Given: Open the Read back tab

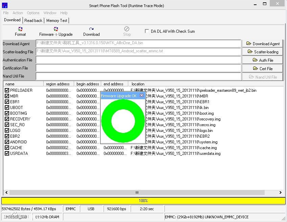Looking at the screenshot, I should (x=33, y=20).
